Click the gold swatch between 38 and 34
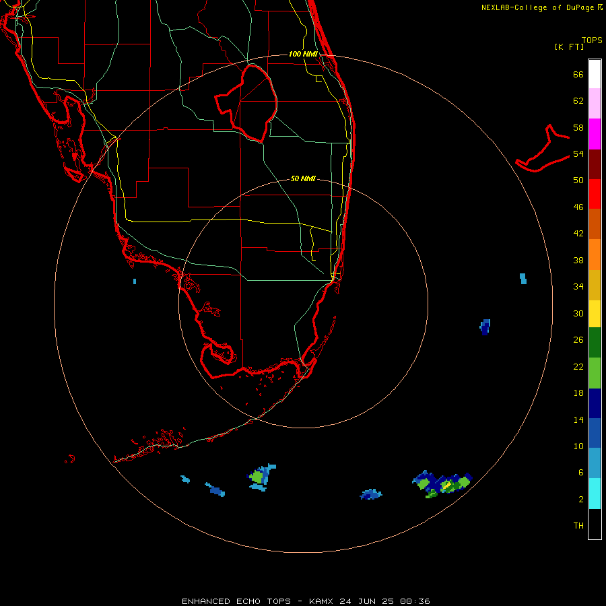 pyautogui.click(x=595, y=285)
